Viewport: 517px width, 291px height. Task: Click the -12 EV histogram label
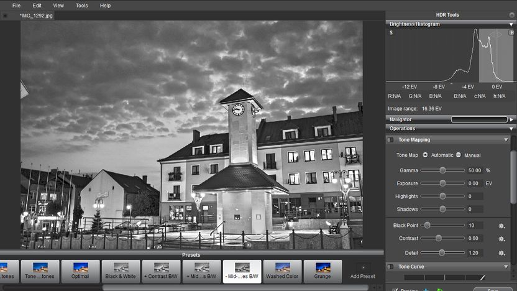[x=409, y=87]
